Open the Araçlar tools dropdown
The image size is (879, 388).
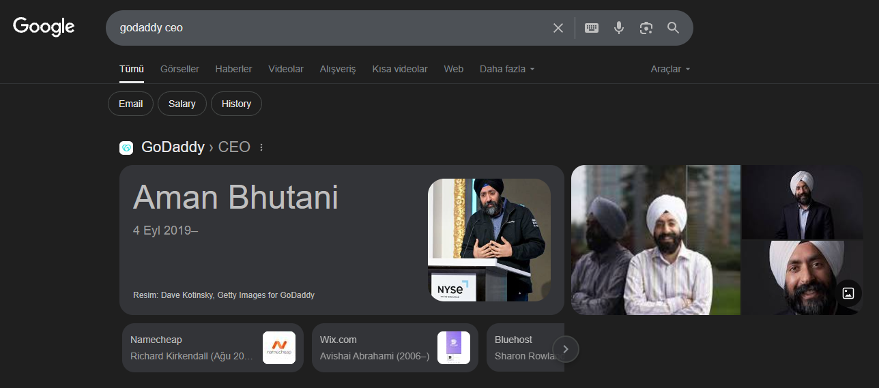671,69
